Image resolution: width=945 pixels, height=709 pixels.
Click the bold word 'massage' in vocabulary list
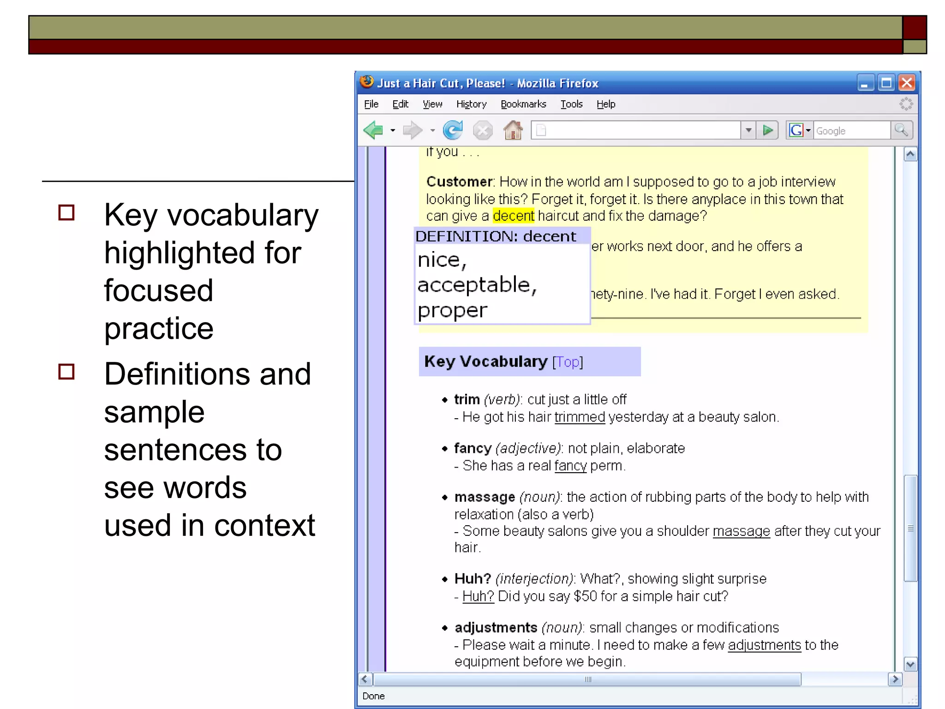(484, 497)
